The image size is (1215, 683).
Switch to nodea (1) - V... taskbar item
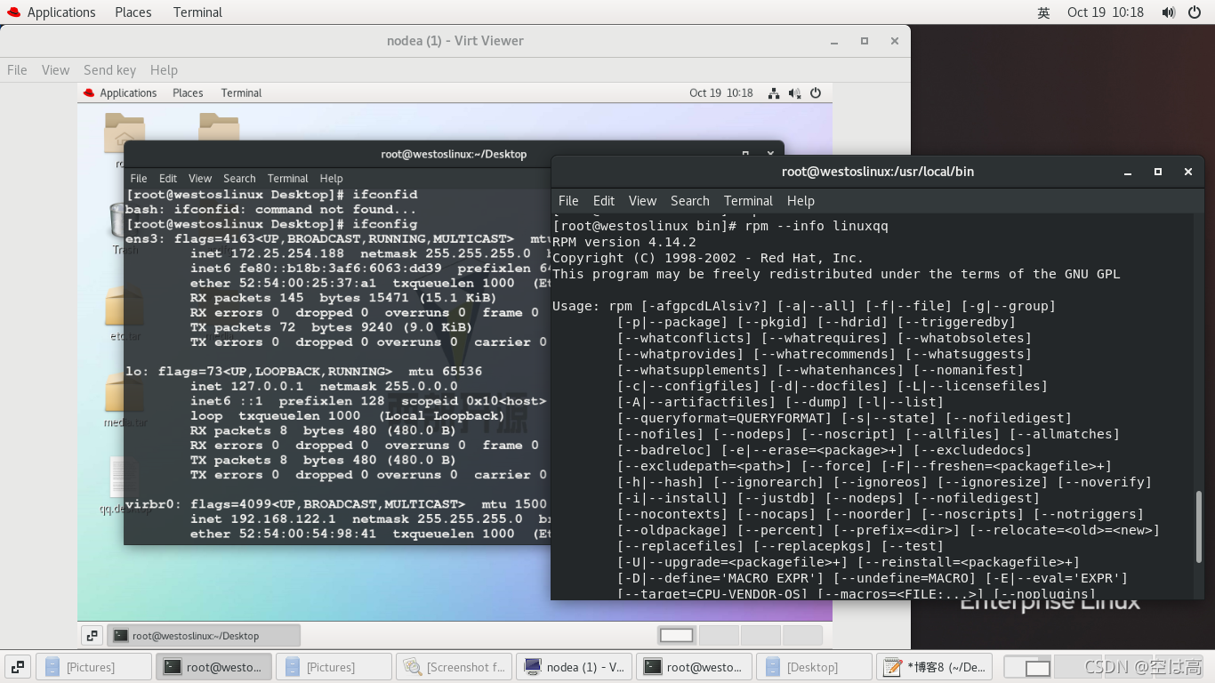coord(574,667)
